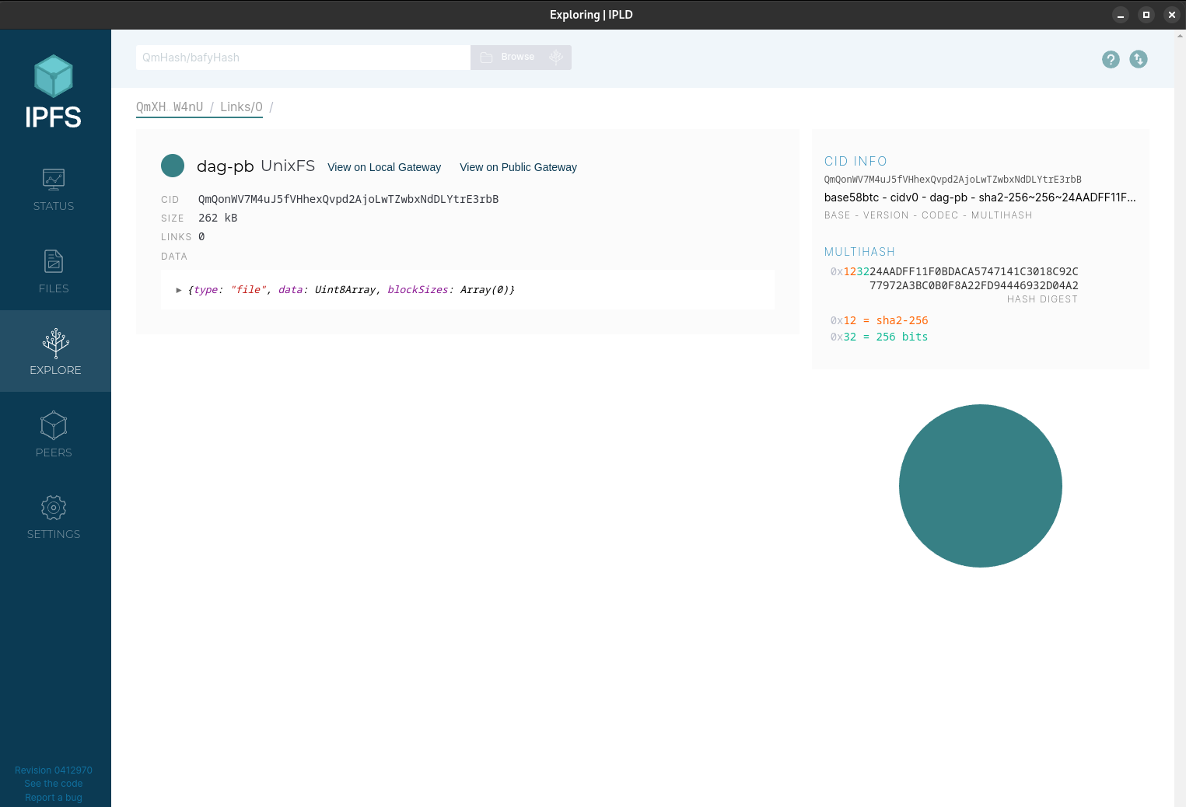Click the vertical scrollbar on the right
Screen dimensions: 1186x807
1180,418
